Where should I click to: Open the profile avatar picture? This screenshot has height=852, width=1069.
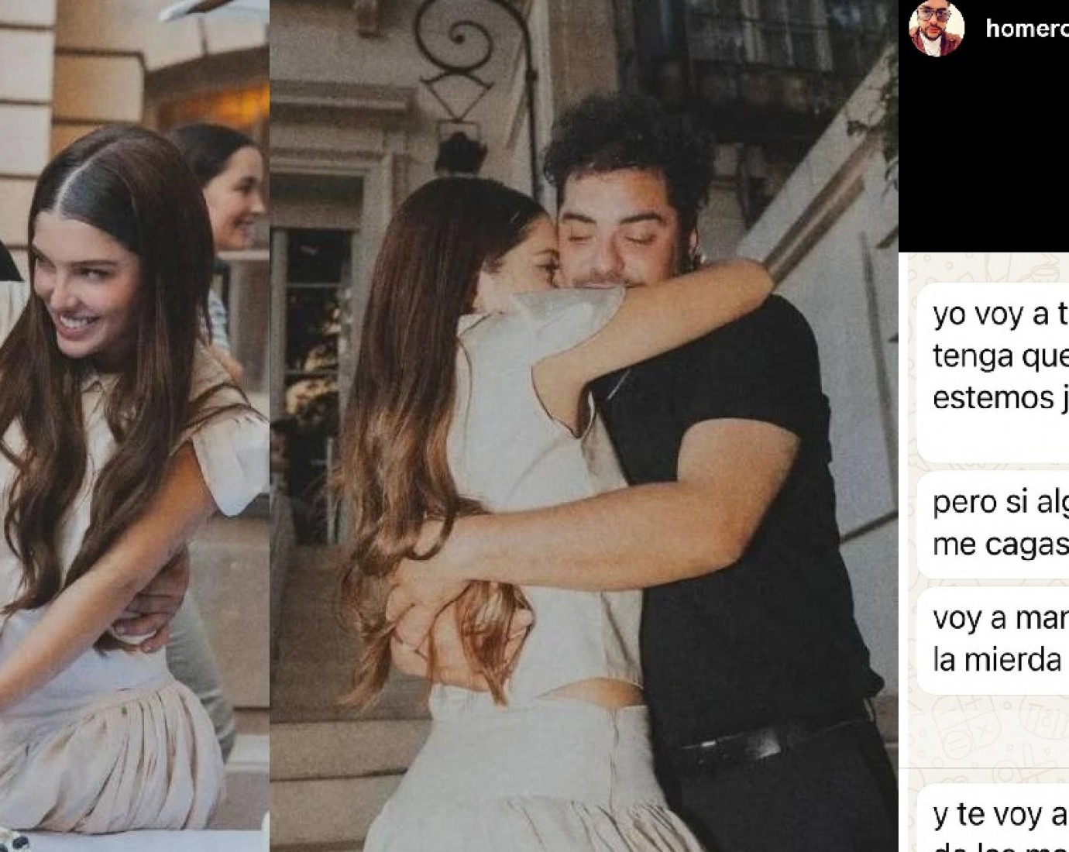click(x=937, y=29)
